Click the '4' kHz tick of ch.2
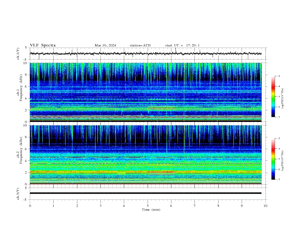Viewport: 299px width, 231px height. coord(26,161)
